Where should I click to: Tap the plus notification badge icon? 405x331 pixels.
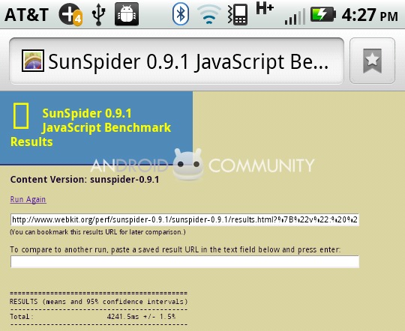(70, 14)
